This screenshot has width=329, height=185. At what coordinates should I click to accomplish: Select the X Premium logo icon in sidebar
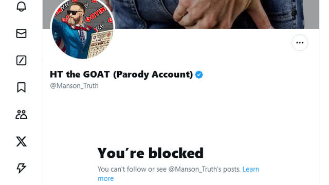click(x=21, y=141)
